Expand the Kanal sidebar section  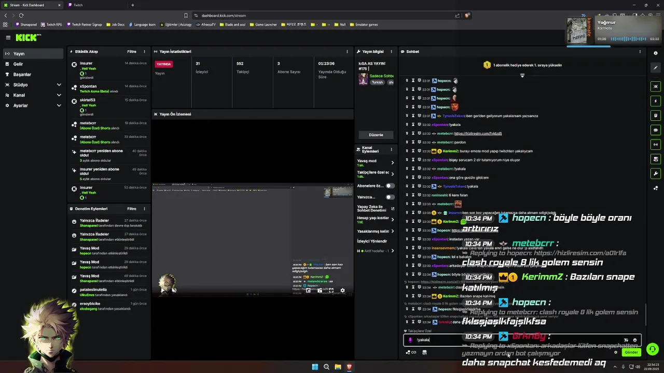[x=59, y=95]
